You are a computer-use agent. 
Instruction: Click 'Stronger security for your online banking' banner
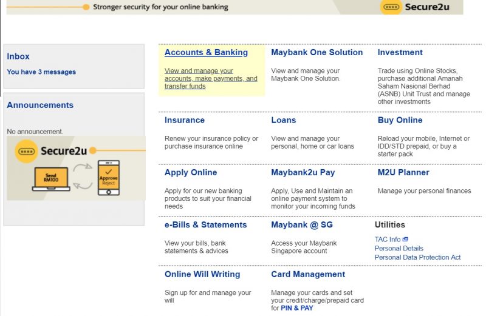pos(160,7)
